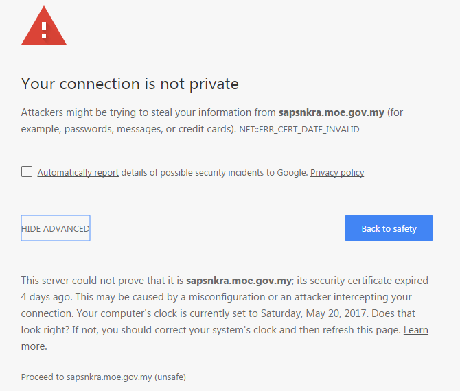Click "passwords, messages, or credit cards" text
Image resolution: width=460 pixels, height=391 pixels.
[150, 129]
